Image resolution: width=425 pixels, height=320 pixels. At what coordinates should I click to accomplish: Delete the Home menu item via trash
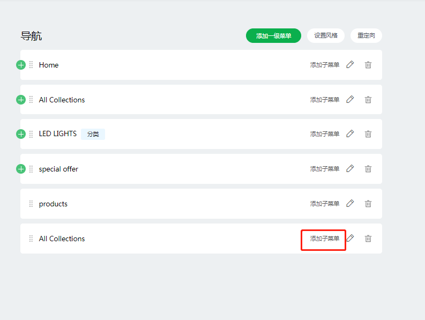point(368,65)
